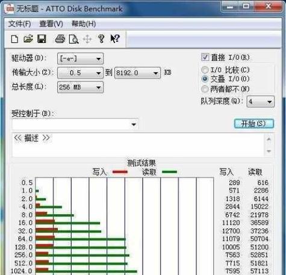
Task: Click the 测试结果 heading
Action: pyautogui.click(x=141, y=163)
